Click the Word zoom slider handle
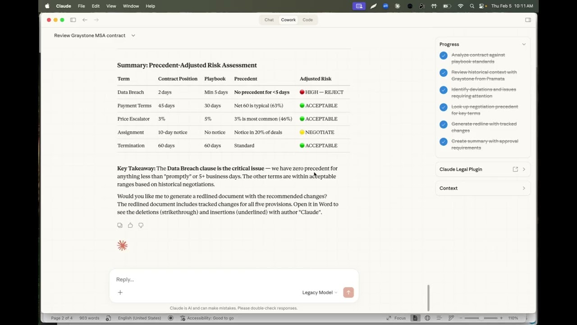577x325 pixels. pyautogui.click(x=481, y=318)
